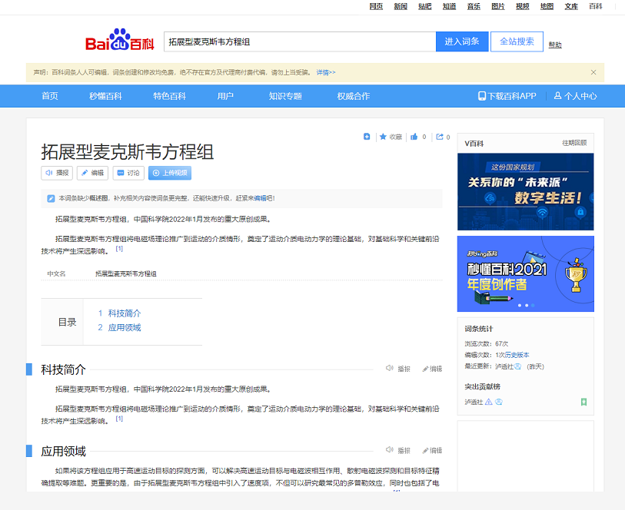Image resolution: width=625 pixels, height=510 pixels.
Task: Favorite the entry with 收藏 star
Action: click(391, 137)
